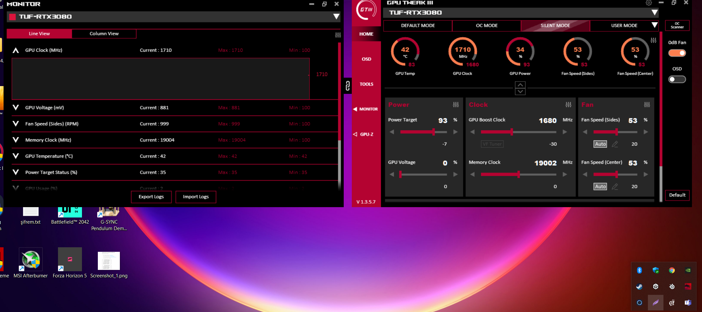Collapse gauge section with up chevron
Viewport: 702px width, 312px height.
(x=520, y=85)
